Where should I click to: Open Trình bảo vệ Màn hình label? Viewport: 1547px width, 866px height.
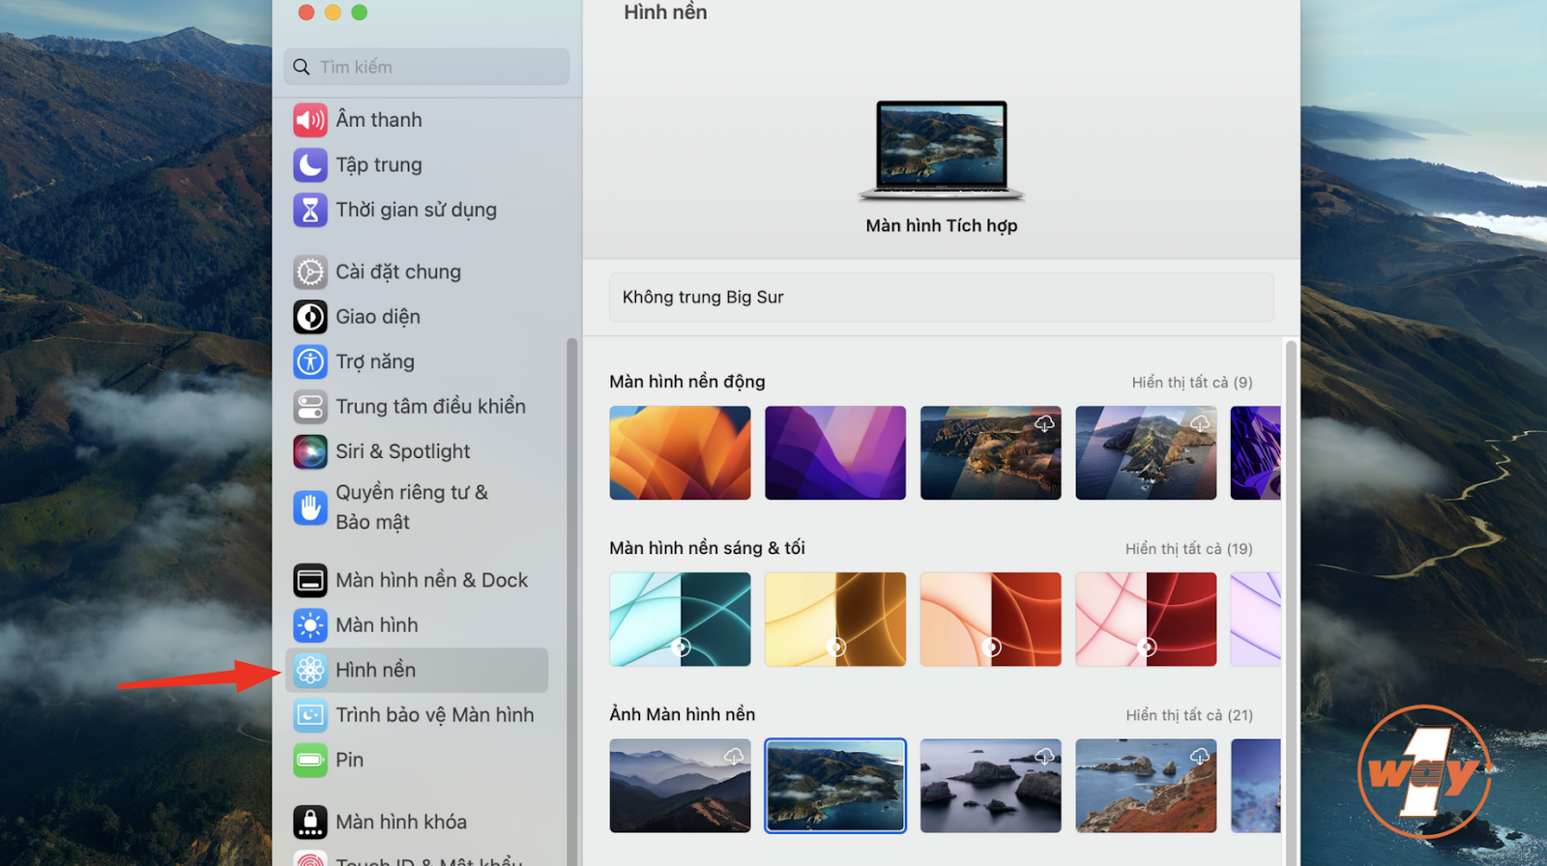434,715
